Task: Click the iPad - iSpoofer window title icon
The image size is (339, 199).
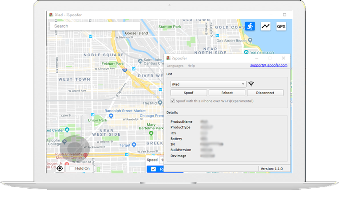Action: click(x=51, y=15)
